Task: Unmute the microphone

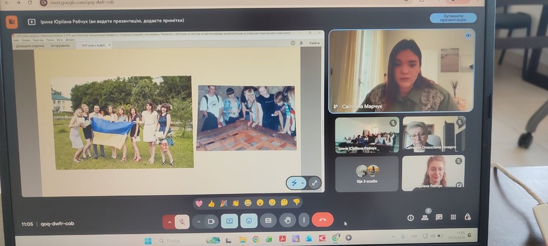Action: click(x=182, y=221)
